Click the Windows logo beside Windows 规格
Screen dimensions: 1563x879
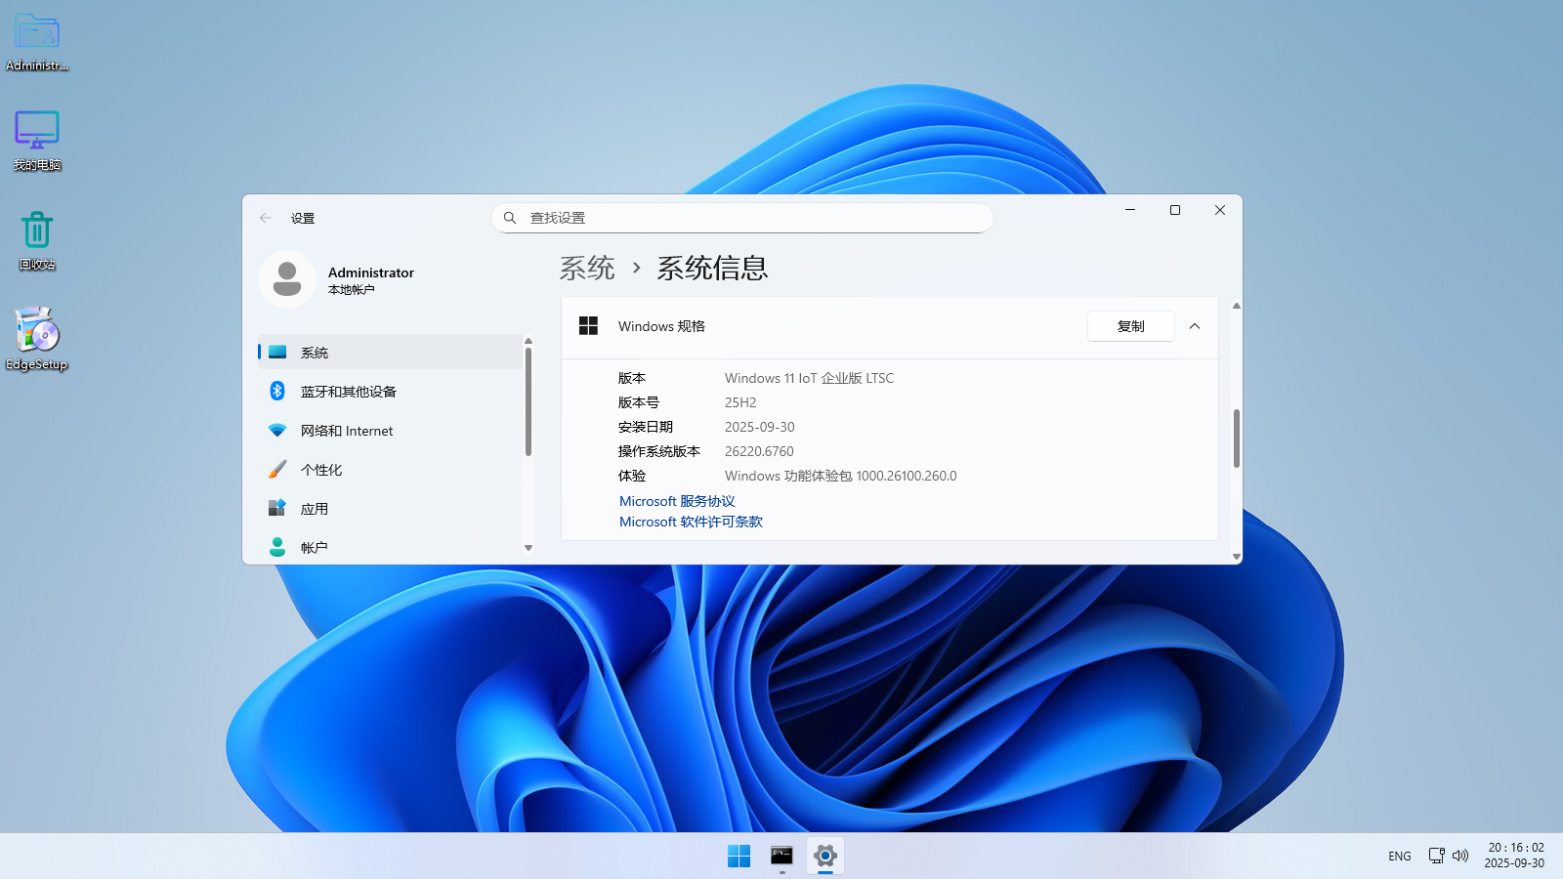click(588, 326)
